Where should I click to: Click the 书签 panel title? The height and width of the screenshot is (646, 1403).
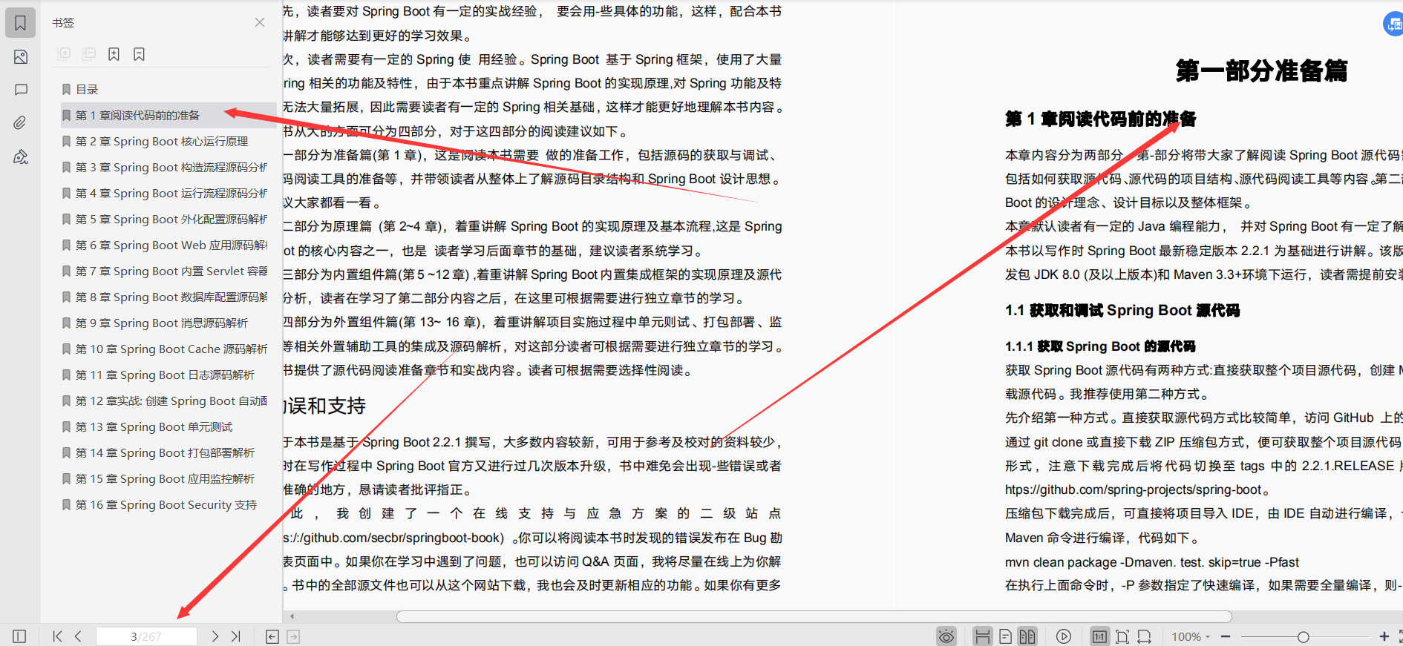tap(63, 22)
